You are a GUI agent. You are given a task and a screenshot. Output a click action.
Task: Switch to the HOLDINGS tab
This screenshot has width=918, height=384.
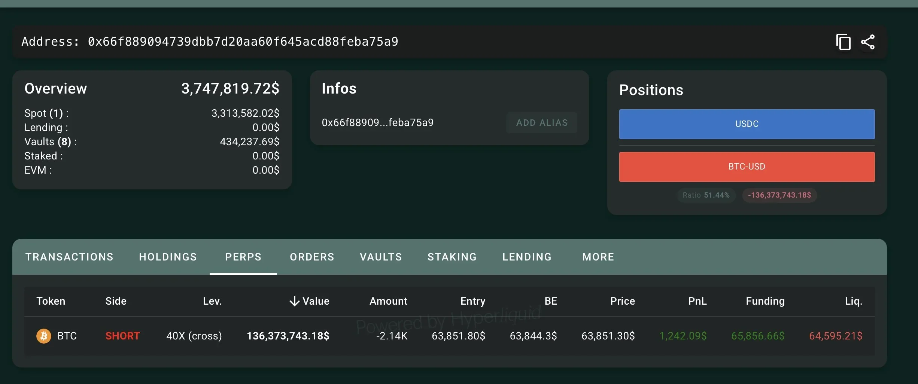[168, 257]
